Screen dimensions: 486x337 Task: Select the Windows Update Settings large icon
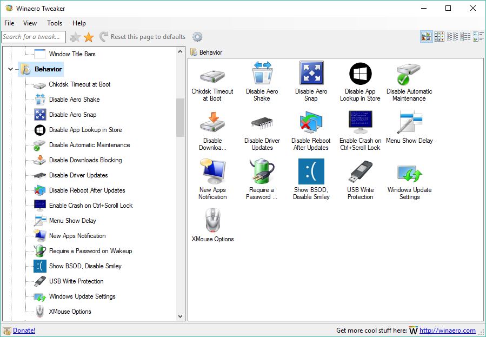[x=410, y=173]
